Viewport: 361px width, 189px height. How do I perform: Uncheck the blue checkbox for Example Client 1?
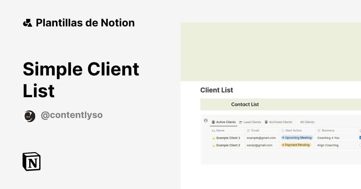(360, 138)
